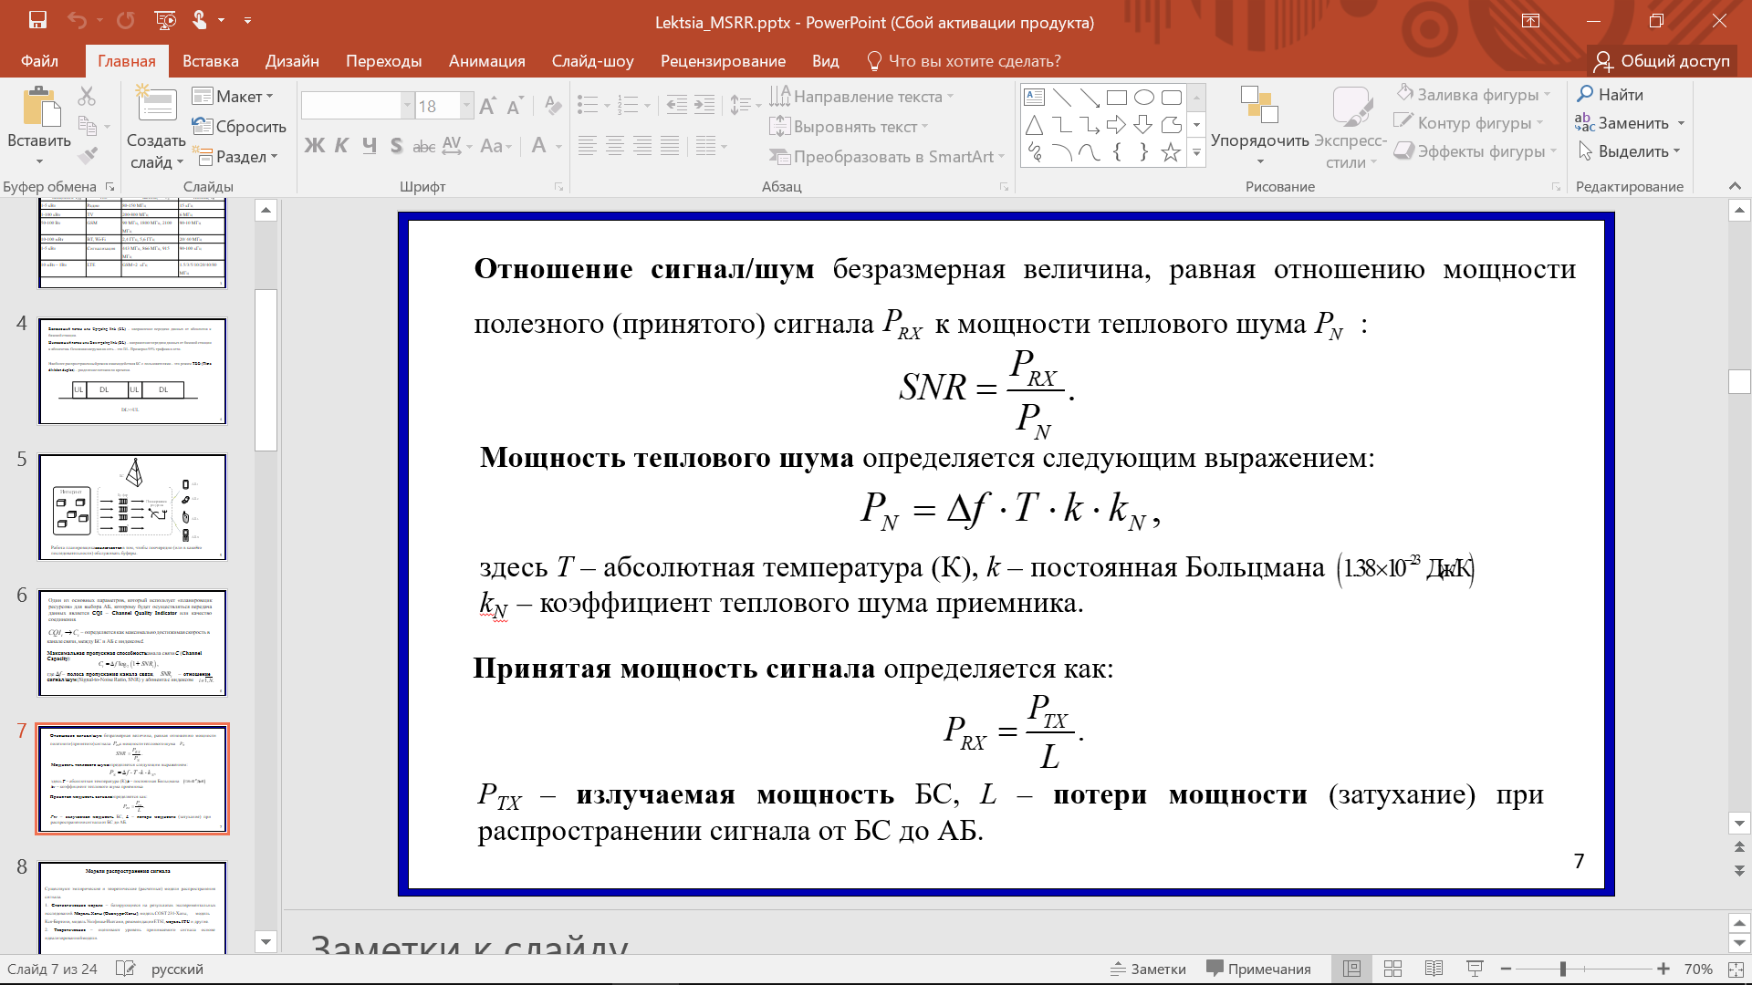Open Заливка фигуры shape fill dropdown
Viewport: 1752px width, 985px height.
point(1474,94)
